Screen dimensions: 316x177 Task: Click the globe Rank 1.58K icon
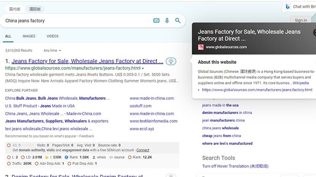pos(66,157)
